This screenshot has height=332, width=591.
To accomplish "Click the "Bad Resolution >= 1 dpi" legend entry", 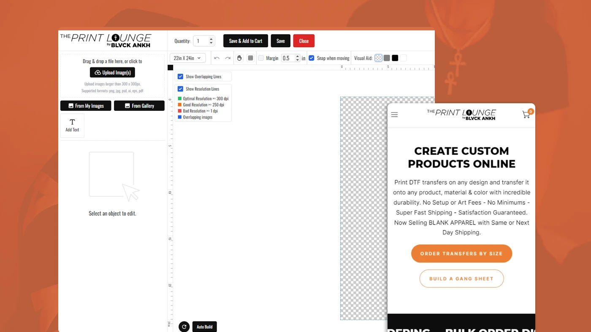I will (x=198, y=111).
